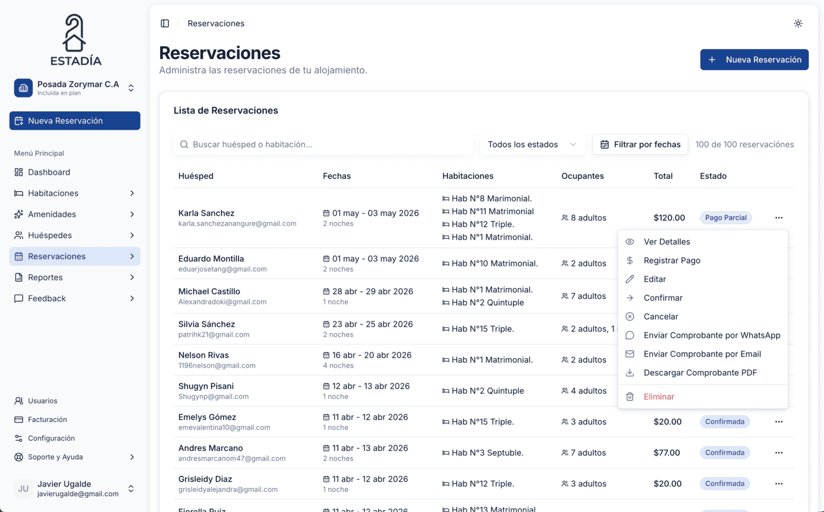This screenshot has width=824, height=512.
Task: Click the Soporte y Ayuda lifebuoy icon
Action: click(19, 457)
